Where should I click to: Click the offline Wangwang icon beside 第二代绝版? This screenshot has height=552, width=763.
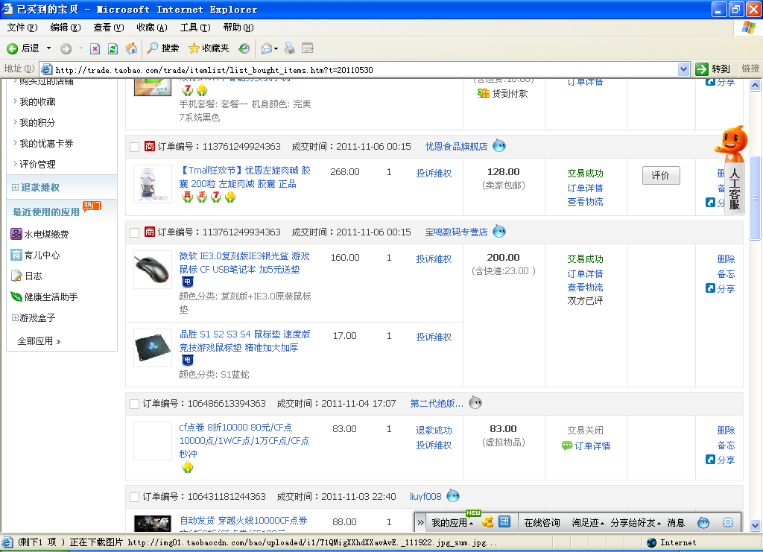475,403
